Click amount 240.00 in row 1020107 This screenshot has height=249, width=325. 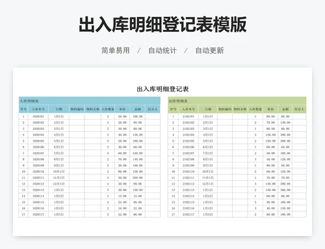click(x=138, y=153)
